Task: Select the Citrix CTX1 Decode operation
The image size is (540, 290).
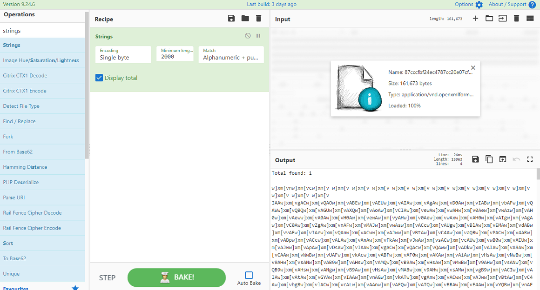Action: click(x=42, y=75)
